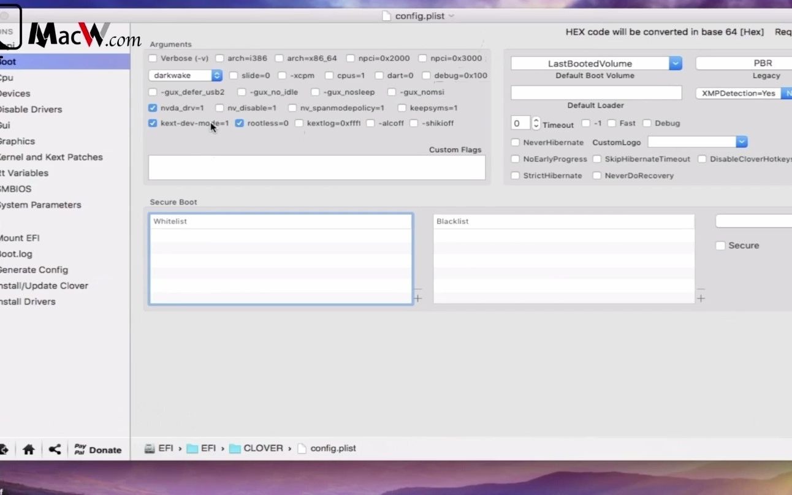
Task: Click the Share icon in bottom toolbar
Action: point(55,450)
